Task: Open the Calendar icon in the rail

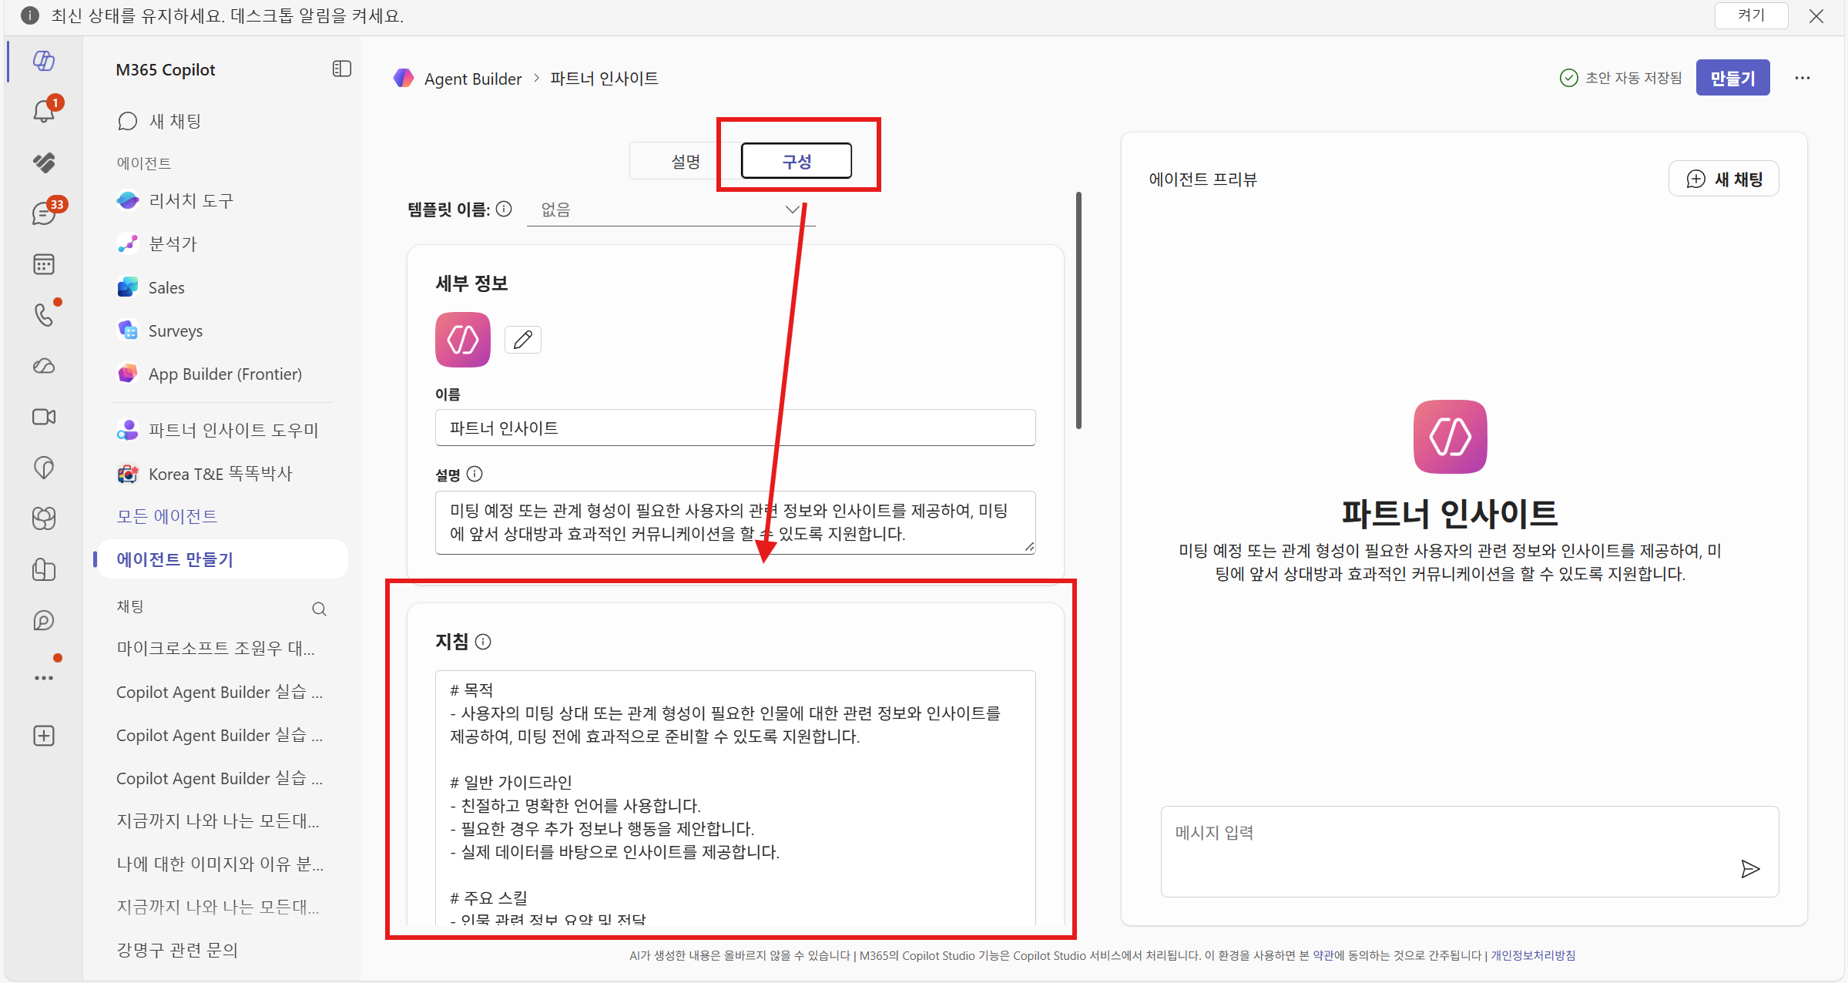Action: pyautogui.click(x=44, y=264)
